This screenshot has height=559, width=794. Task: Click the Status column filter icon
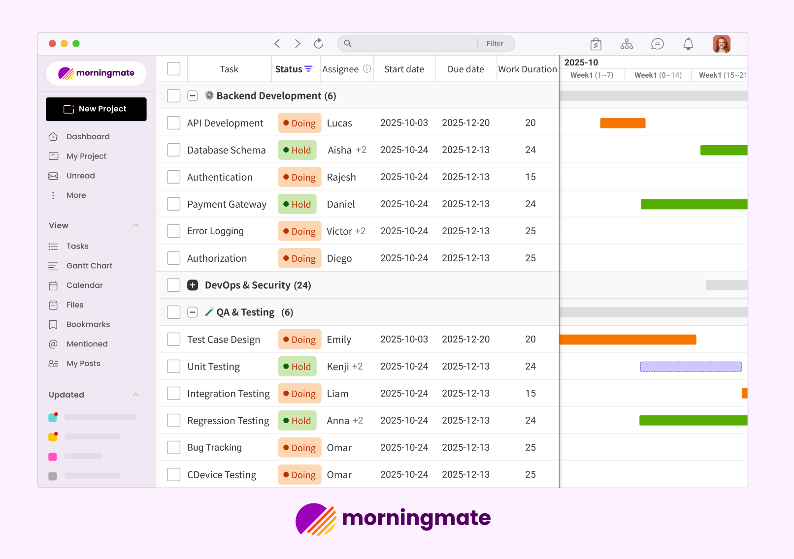(x=308, y=69)
